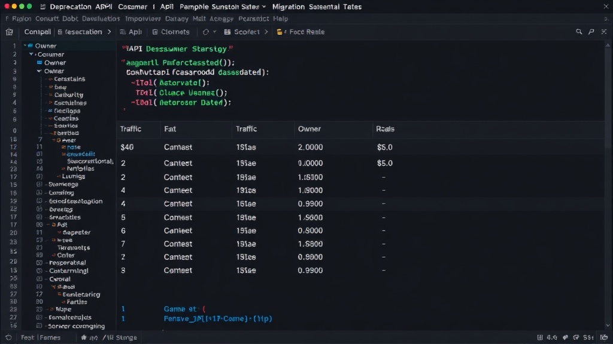This screenshot has height=344, width=613.
Task: Click the home icon in the status bar
Action: point(84,337)
